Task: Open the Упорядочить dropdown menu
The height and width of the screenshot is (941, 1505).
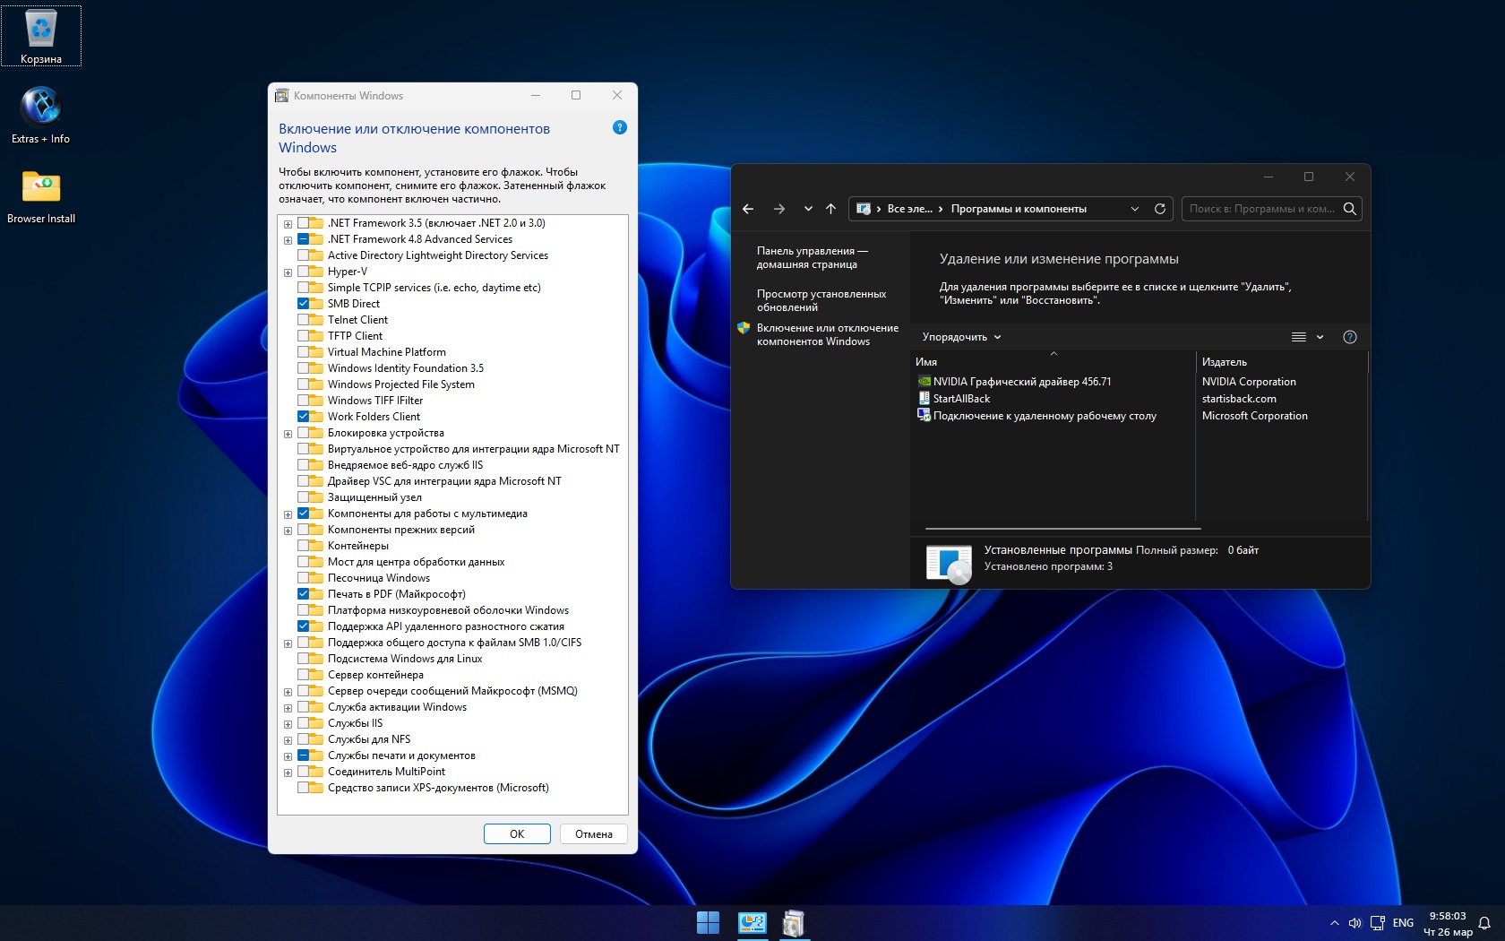Action: (961, 337)
